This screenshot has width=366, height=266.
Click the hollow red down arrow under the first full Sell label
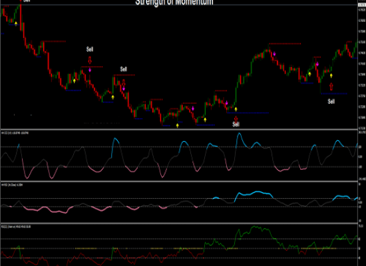[x=90, y=60]
